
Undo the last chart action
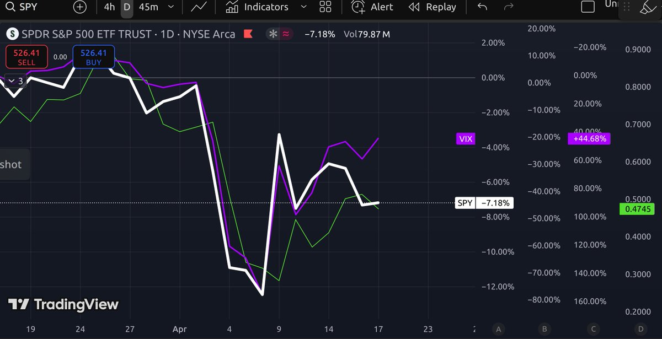click(482, 7)
